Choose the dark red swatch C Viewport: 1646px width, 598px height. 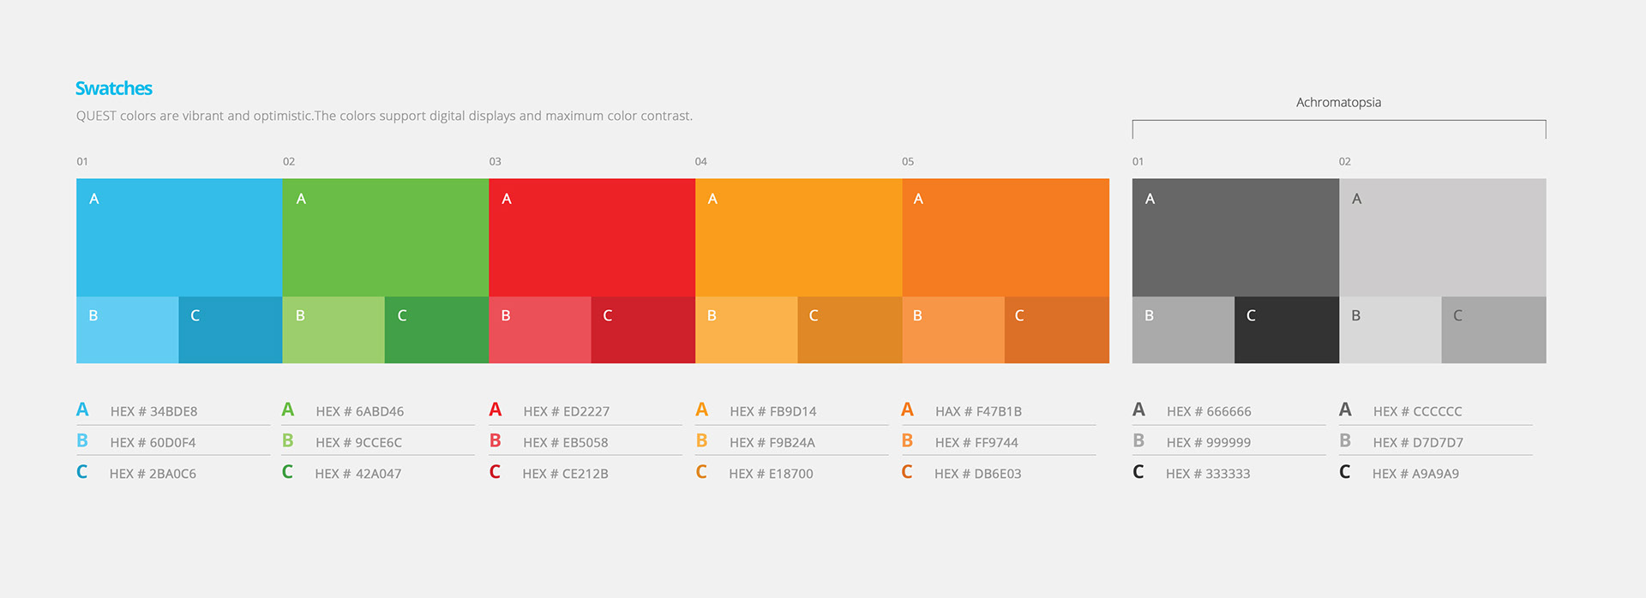[x=643, y=330]
